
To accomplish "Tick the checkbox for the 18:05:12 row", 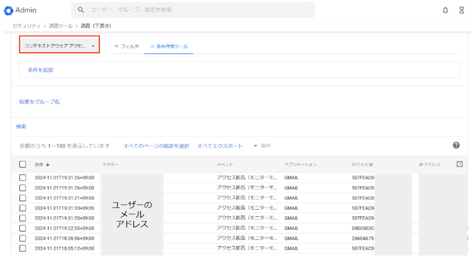I will click(x=23, y=248).
